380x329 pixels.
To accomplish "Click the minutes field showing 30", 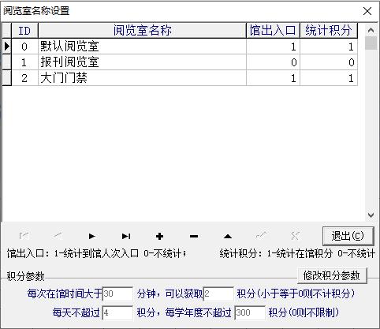I will pos(117,293).
